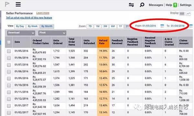Tick the checkbox for row 01/07/2016
Screen dimensions: 194x116
[9, 65]
